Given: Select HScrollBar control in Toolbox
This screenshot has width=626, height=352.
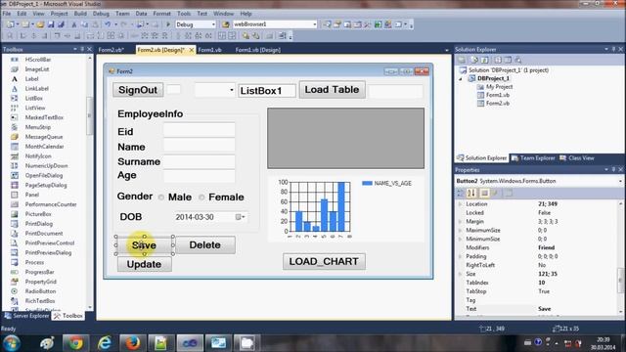Looking at the screenshot, I should point(38,60).
